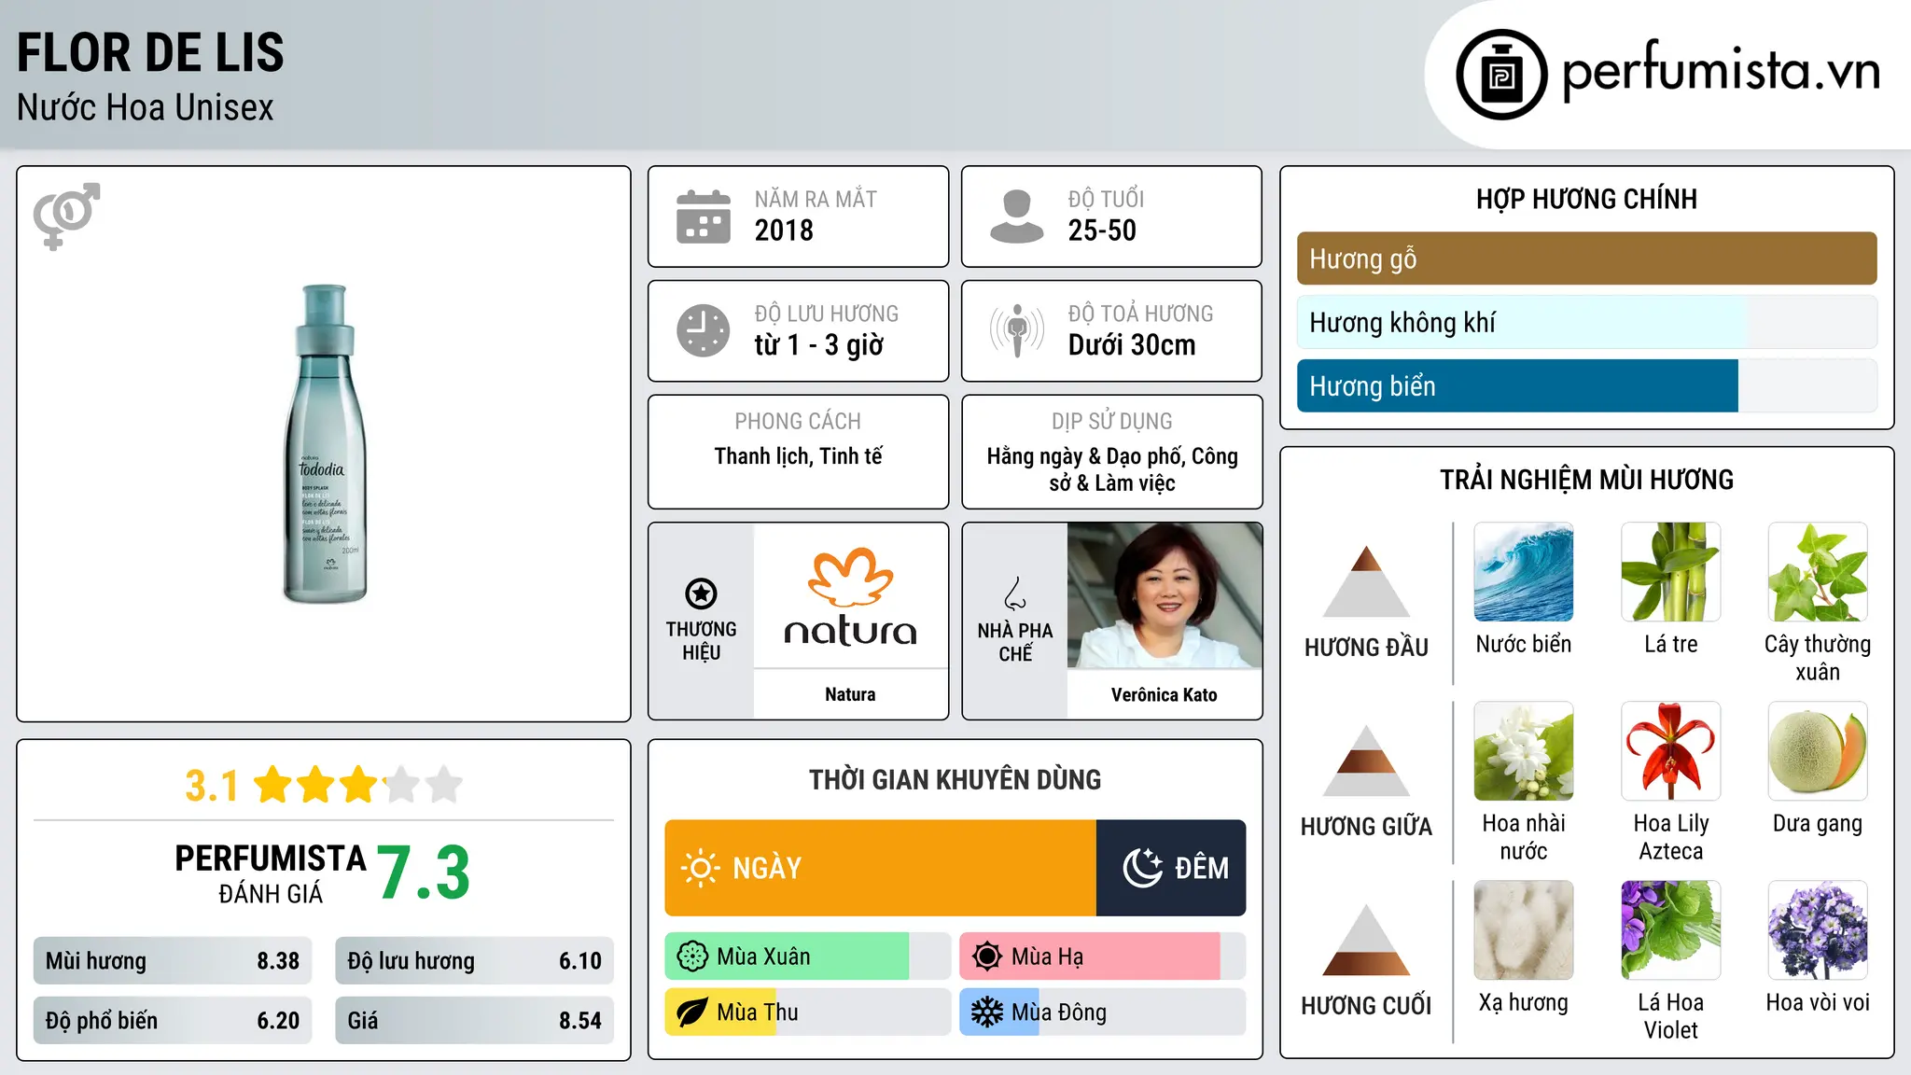The width and height of the screenshot is (1911, 1075).
Task: Click the clock icon beside Độ lưu hương
Action: tap(704, 330)
